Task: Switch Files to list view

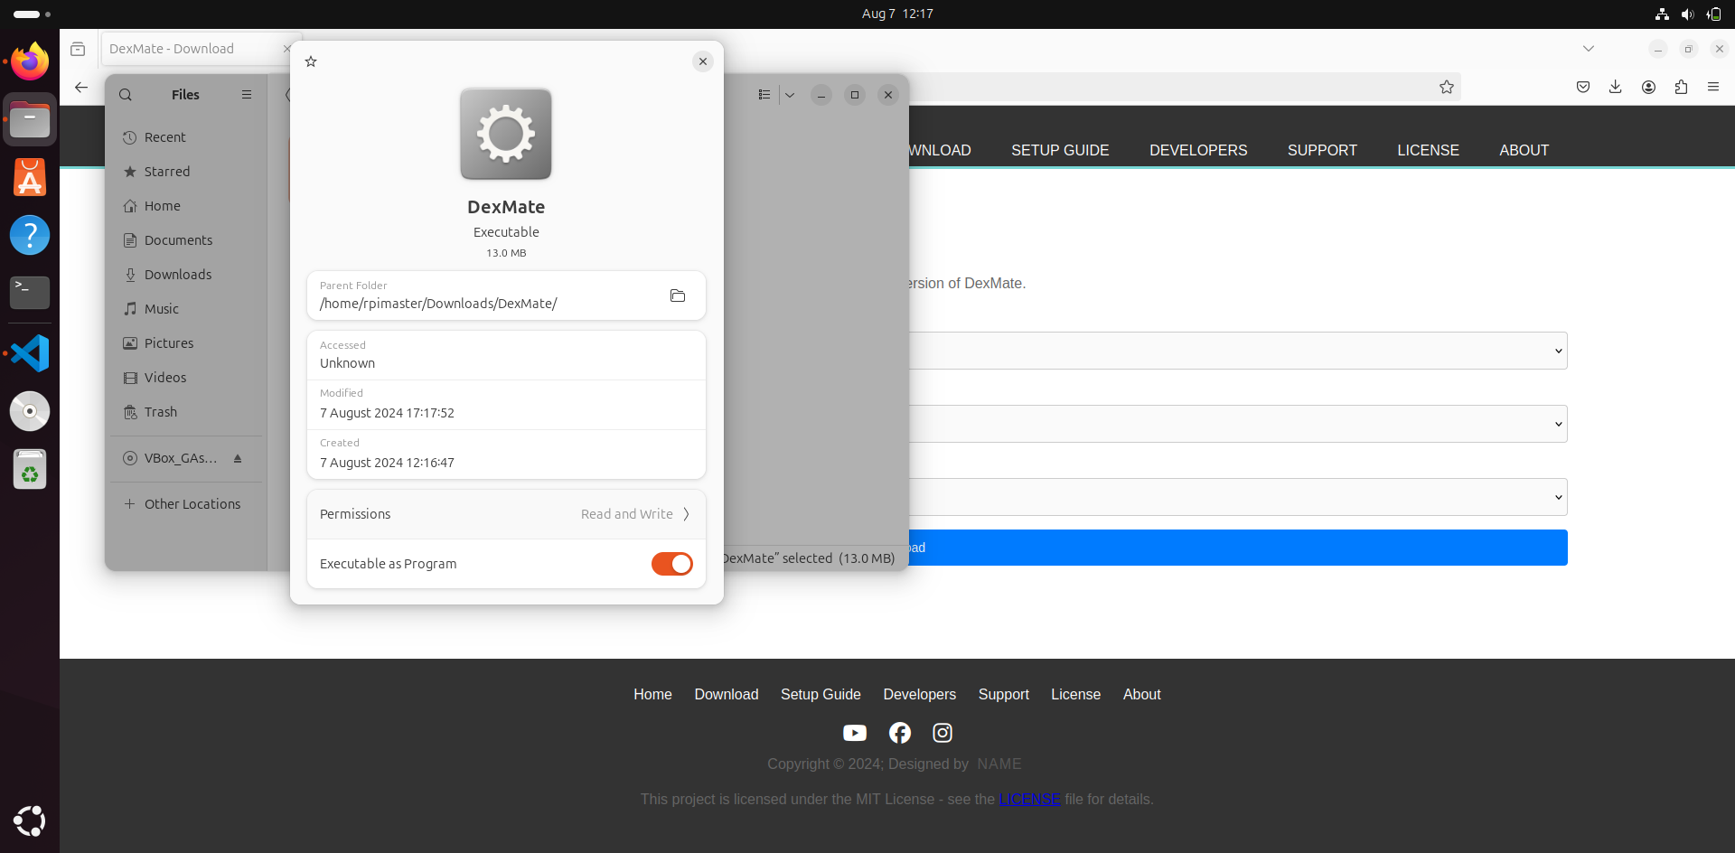Action: pyautogui.click(x=764, y=95)
